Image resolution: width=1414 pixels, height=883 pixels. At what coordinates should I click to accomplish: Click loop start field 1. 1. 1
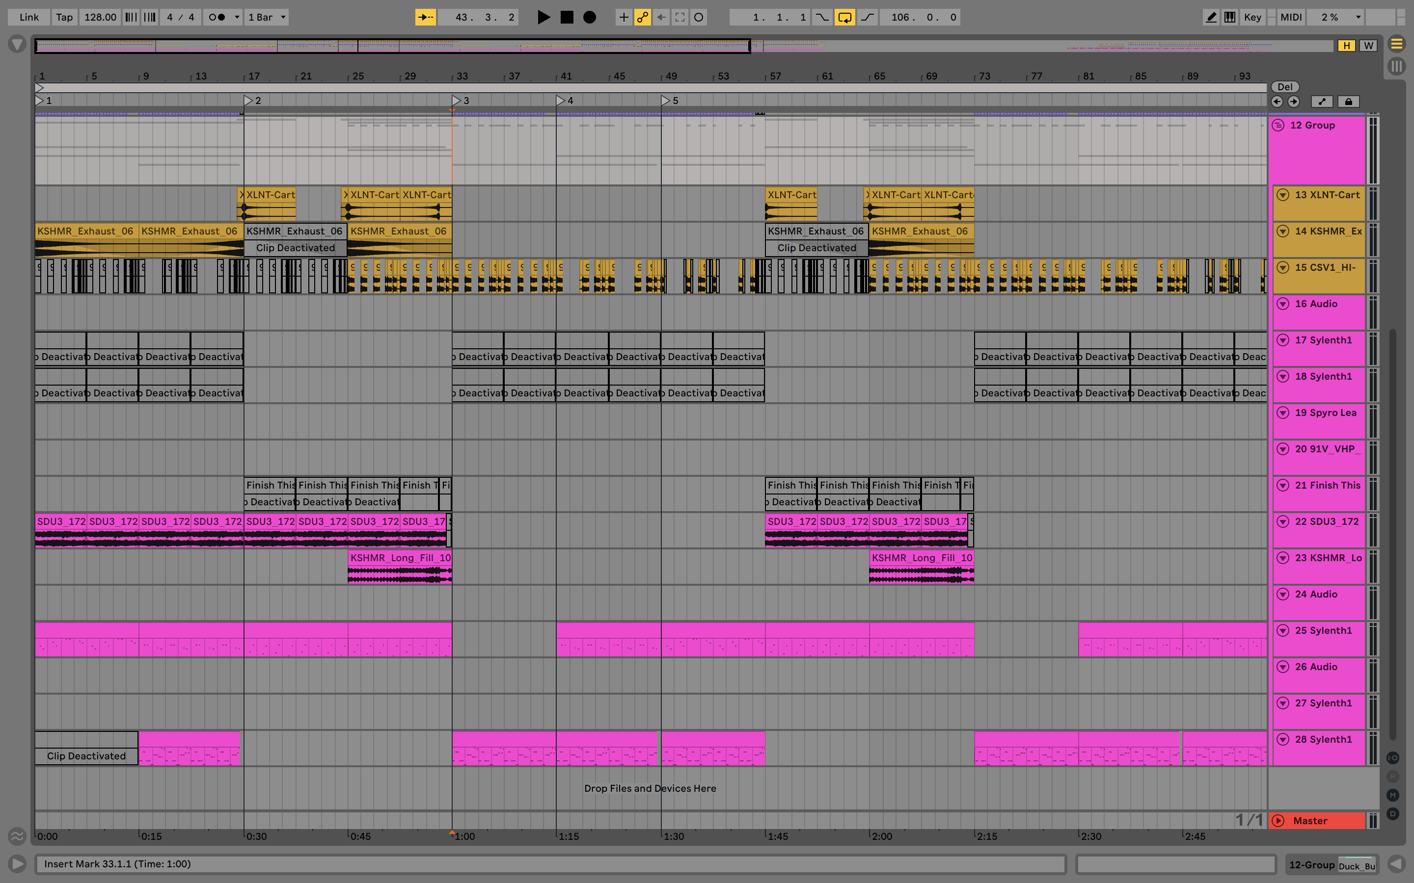point(770,17)
